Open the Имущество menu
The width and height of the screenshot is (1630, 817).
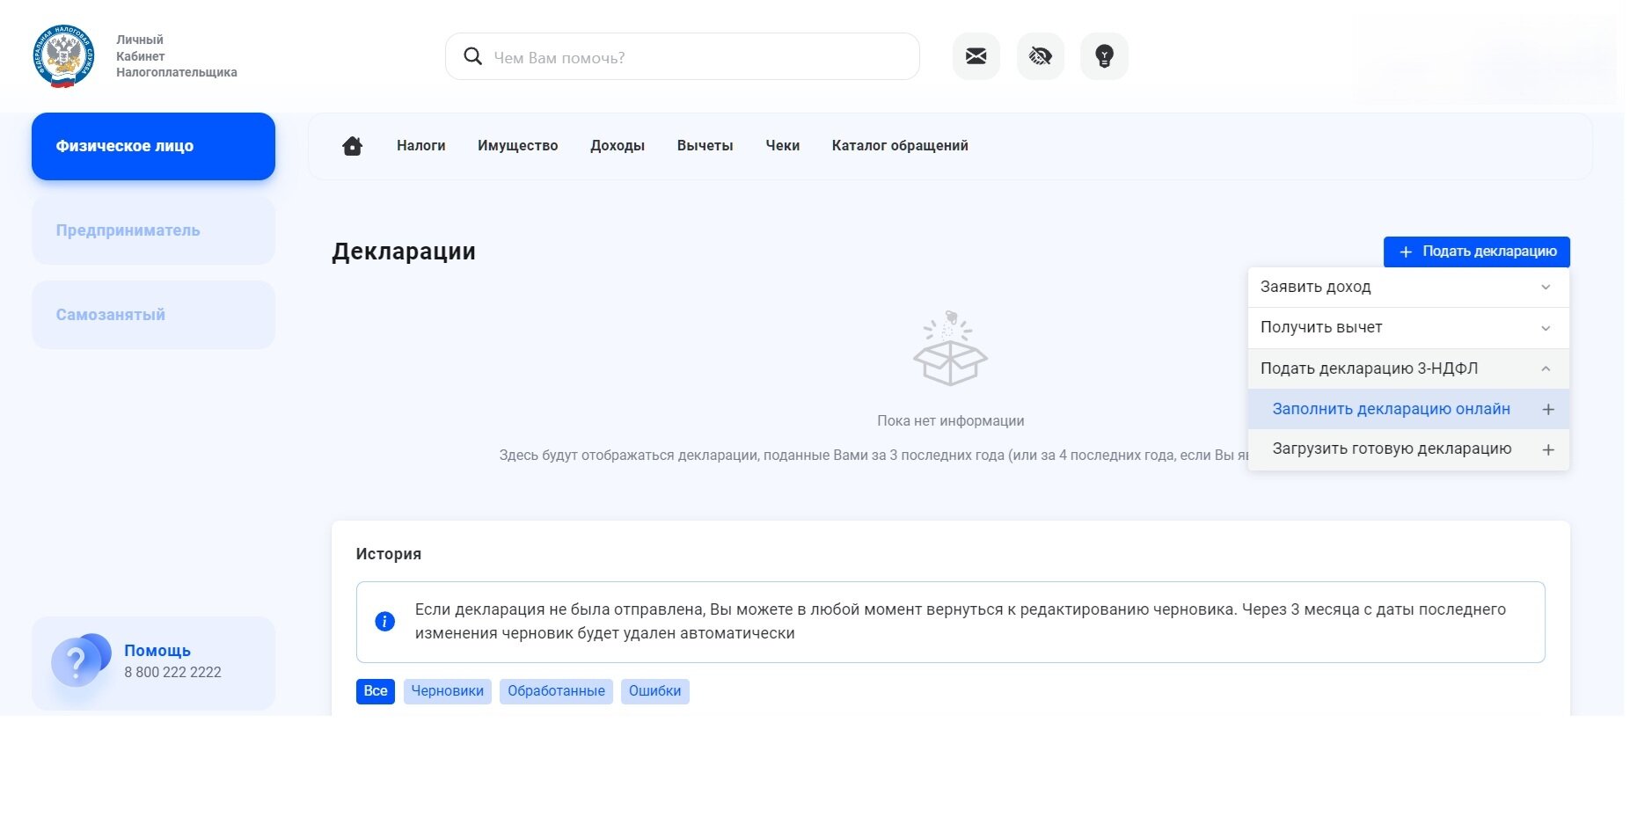[517, 146]
